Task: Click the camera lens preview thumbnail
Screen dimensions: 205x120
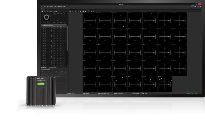Action: pyautogui.click(x=46, y=17)
